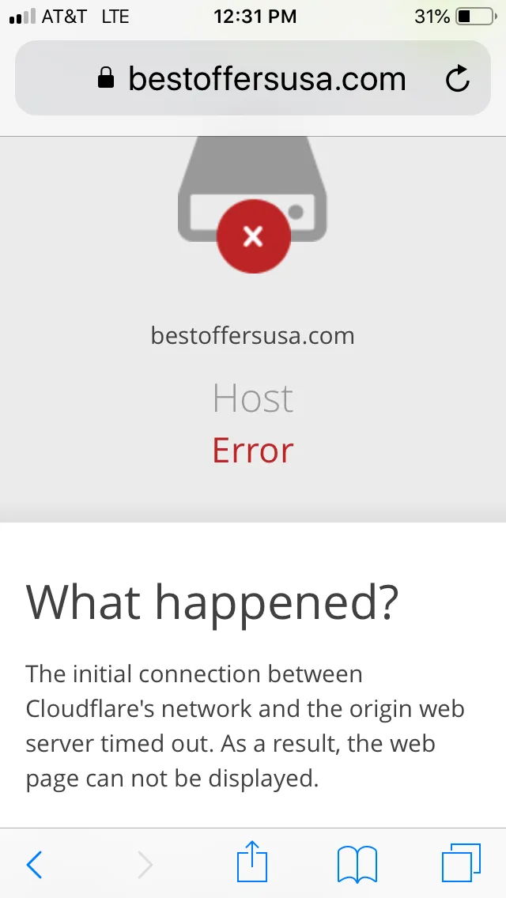Image resolution: width=506 pixels, height=898 pixels.
Task: Select the bestoffersusa.com address field
Action: coord(253,78)
